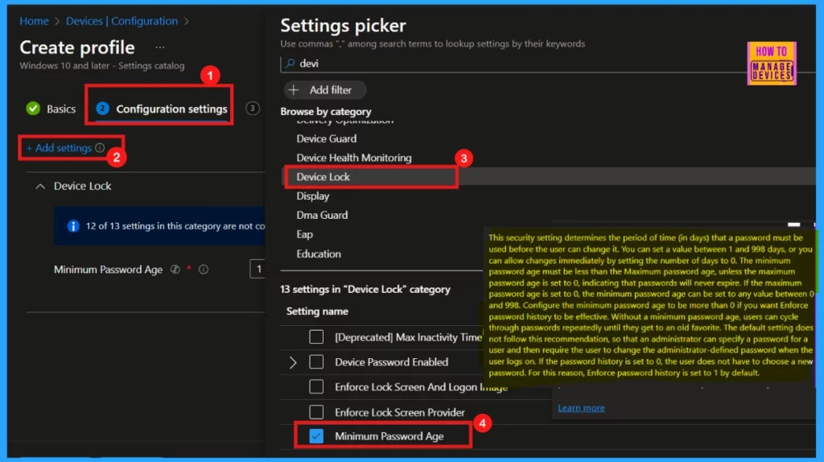The height and width of the screenshot is (462, 824).
Task: Select Education category
Action: (x=319, y=254)
